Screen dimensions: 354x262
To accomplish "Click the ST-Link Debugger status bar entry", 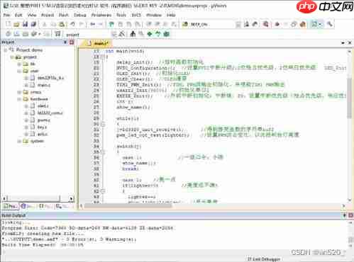I will [263, 259].
